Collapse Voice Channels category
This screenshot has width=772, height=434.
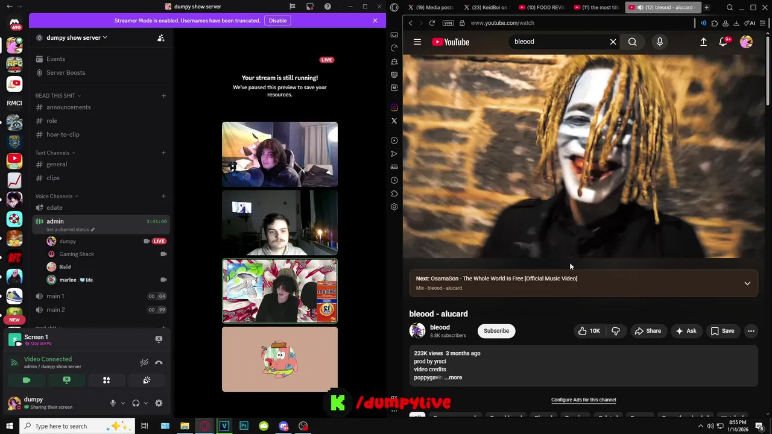pos(57,197)
